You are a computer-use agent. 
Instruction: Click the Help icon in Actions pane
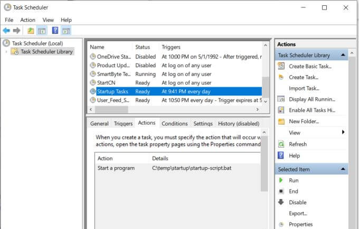click(281, 155)
